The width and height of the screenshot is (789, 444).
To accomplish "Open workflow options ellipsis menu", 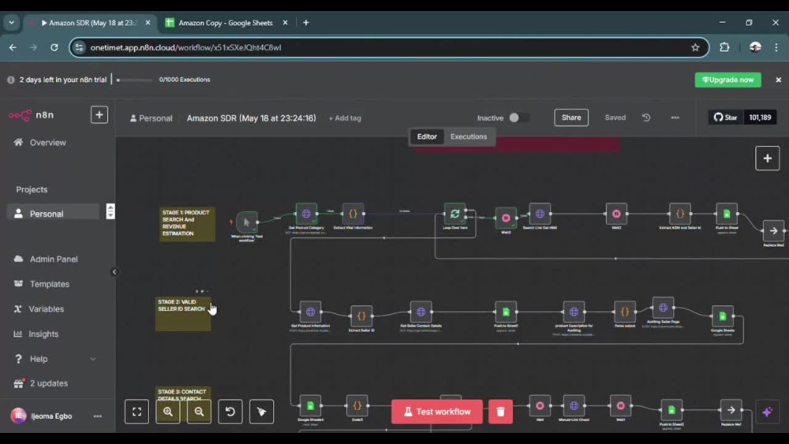I will [x=675, y=118].
